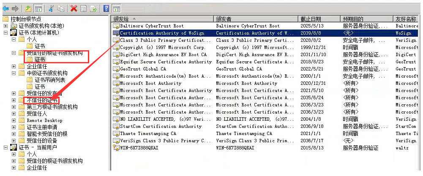Screen dimensions: 423x176
Task: Toggle the console tree pane visibility
Action: coord(38,8)
